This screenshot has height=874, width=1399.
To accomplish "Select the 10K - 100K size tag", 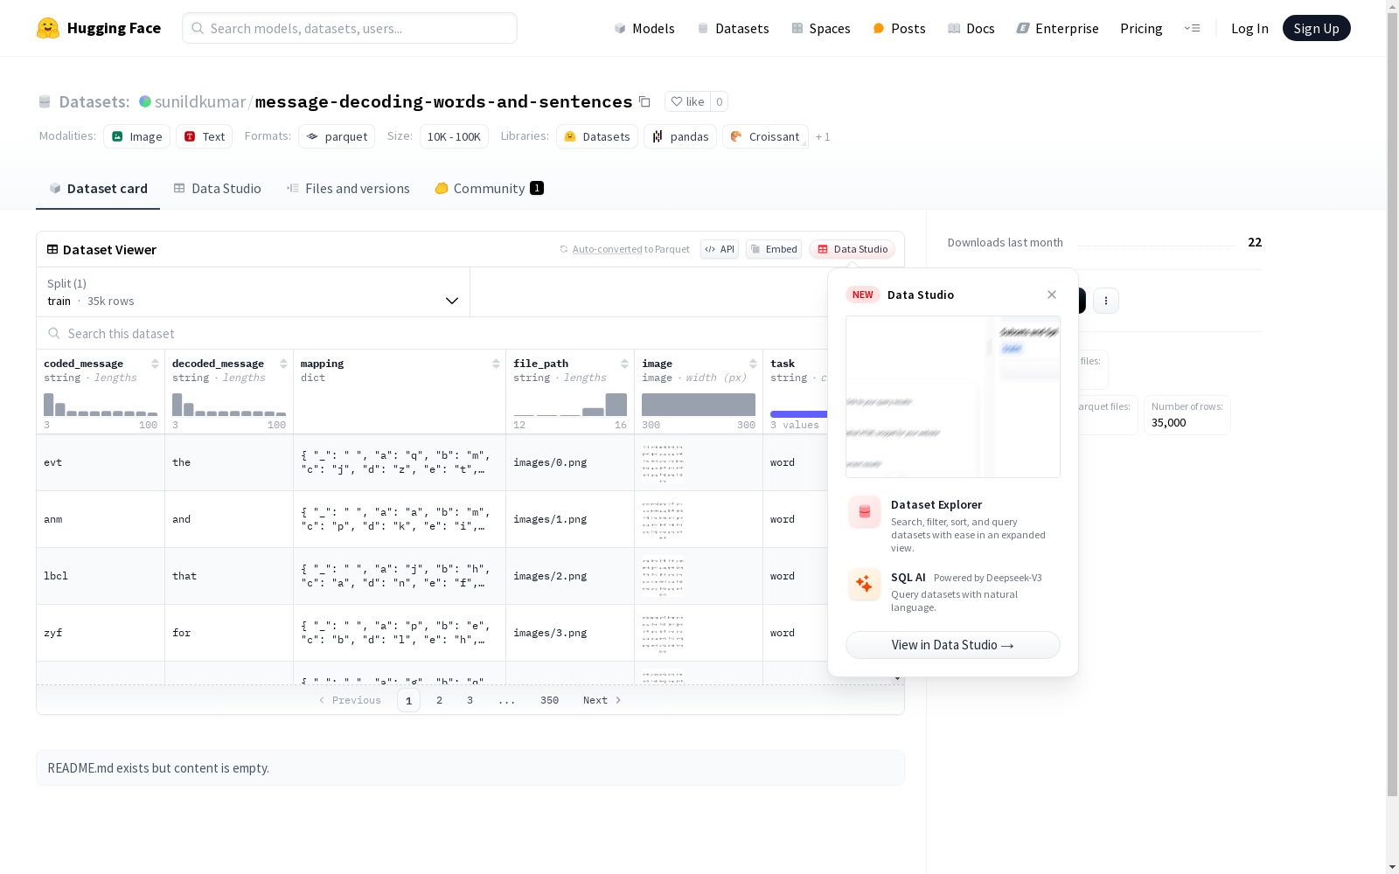I will pyautogui.click(x=454, y=136).
